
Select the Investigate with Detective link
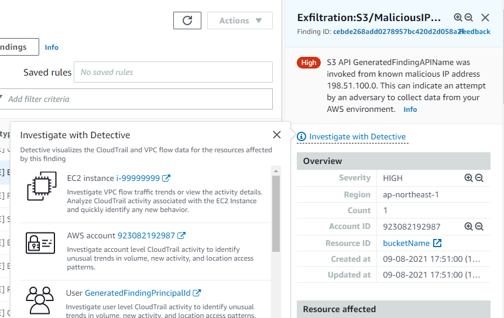358,136
